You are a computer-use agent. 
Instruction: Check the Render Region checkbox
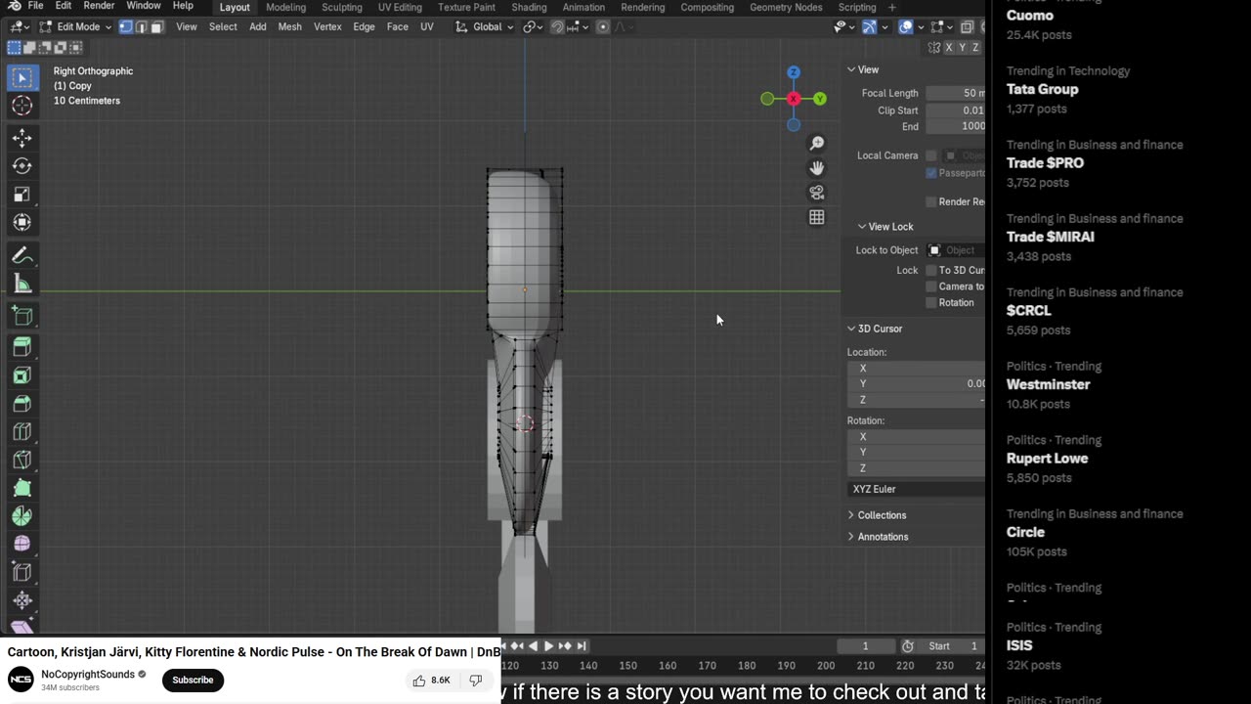pos(931,201)
